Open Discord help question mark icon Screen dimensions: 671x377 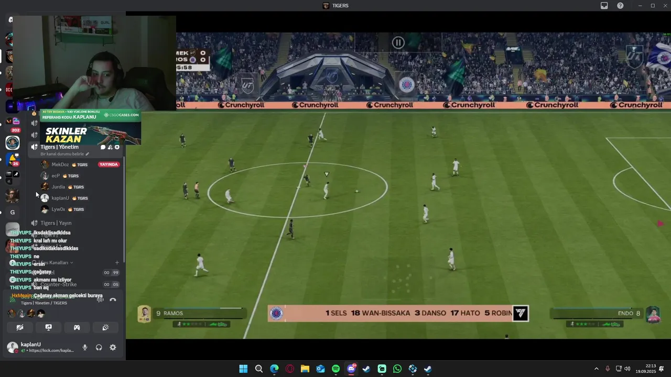pos(620,5)
